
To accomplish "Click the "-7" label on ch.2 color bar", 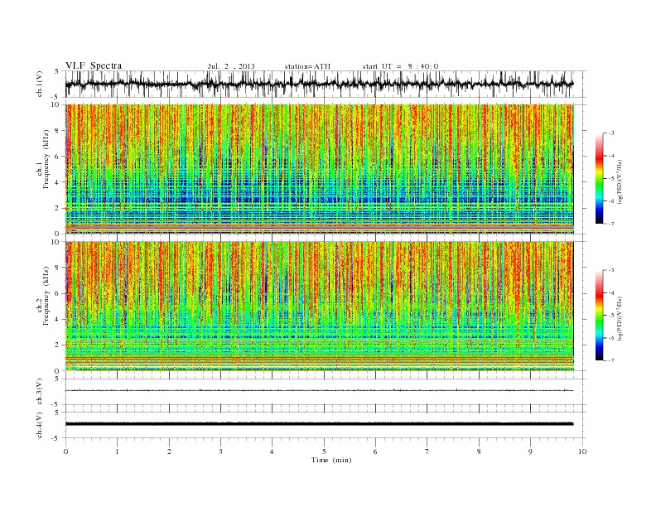I will pos(610,360).
